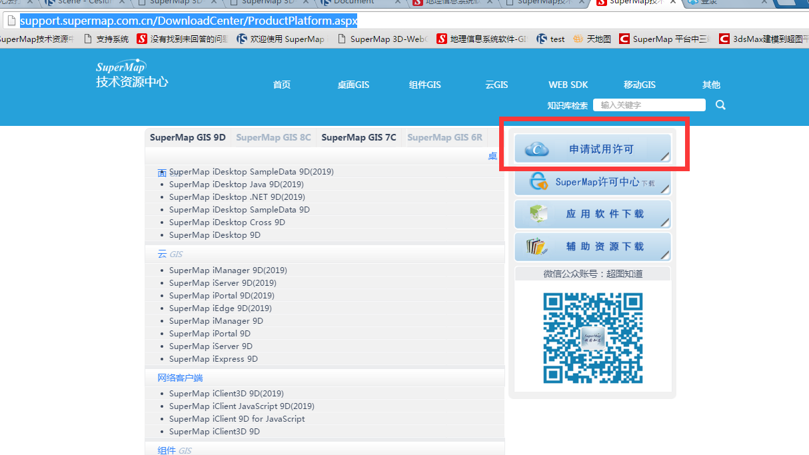Open the 没有找到未回答的问题 bookmark
809x455 pixels.
click(x=183, y=39)
